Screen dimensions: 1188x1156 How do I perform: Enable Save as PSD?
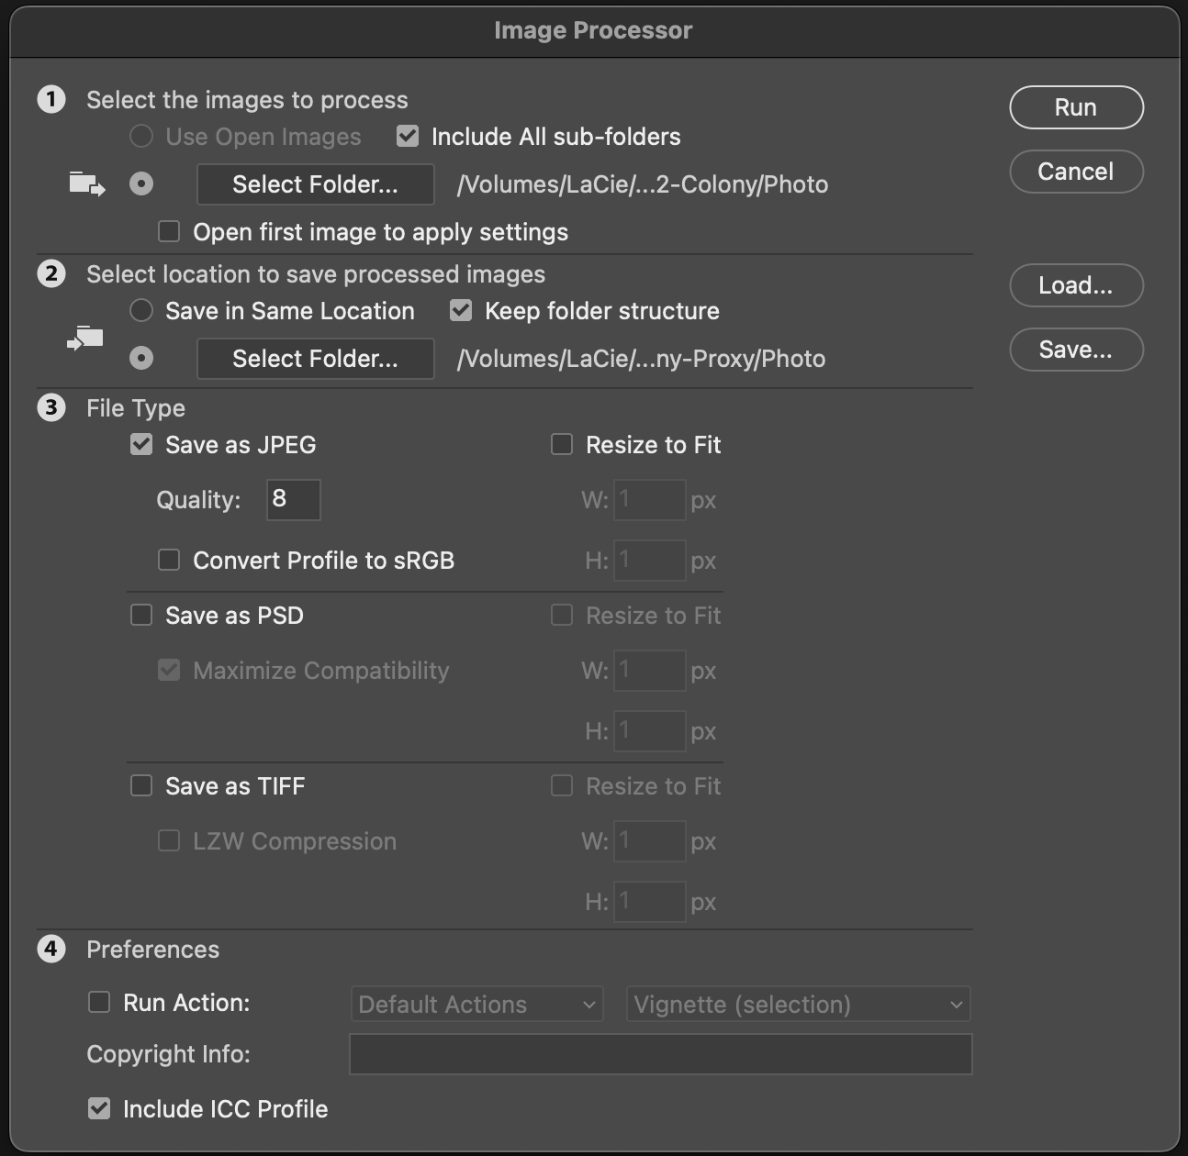pyautogui.click(x=140, y=615)
